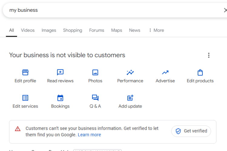Select the All results tab
The width and height of the screenshot is (227, 151).
(12, 30)
